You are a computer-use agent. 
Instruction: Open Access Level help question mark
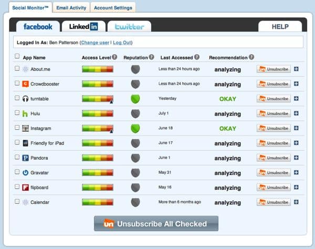pos(114,57)
